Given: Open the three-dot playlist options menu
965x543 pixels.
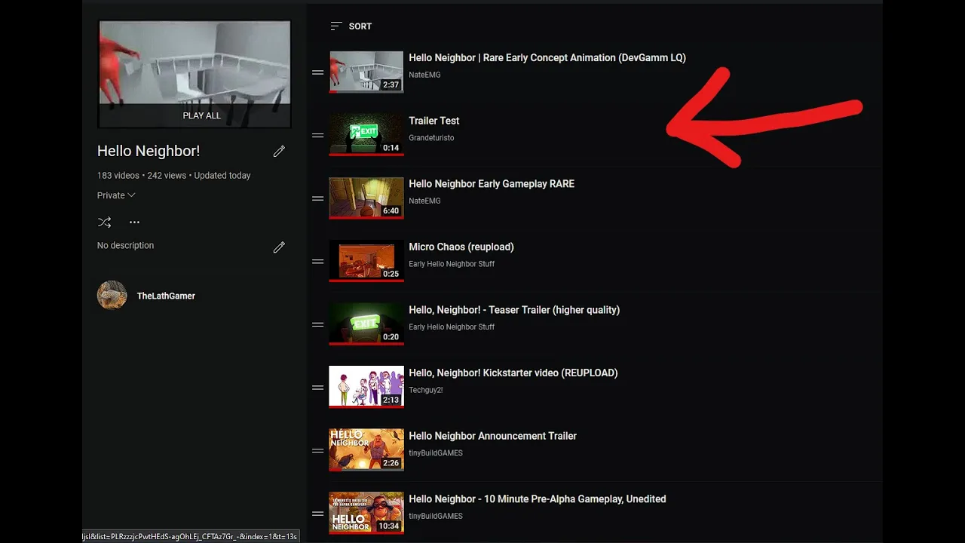Looking at the screenshot, I should click(134, 222).
